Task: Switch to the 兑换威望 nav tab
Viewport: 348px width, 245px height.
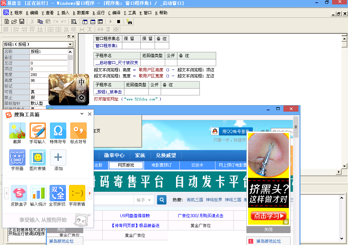Action: [x=166, y=155]
